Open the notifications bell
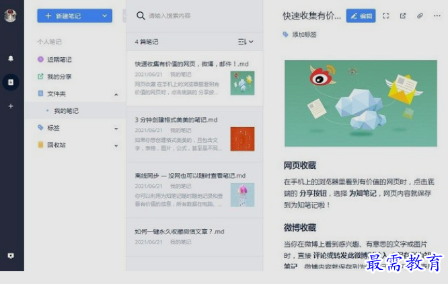This screenshot has width=448, height=284. click(x=11, y=59)
